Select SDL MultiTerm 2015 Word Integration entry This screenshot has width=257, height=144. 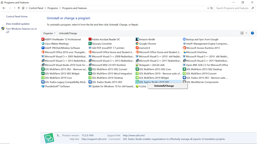tap(110, 74)
